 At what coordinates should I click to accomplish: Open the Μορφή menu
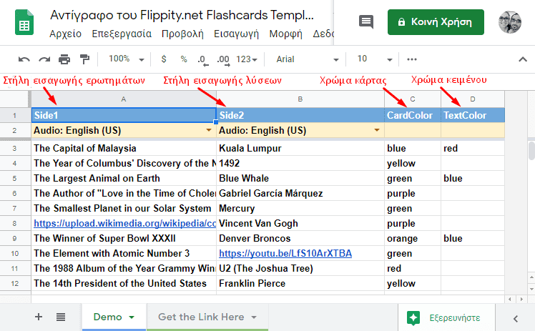coord(286,34)
